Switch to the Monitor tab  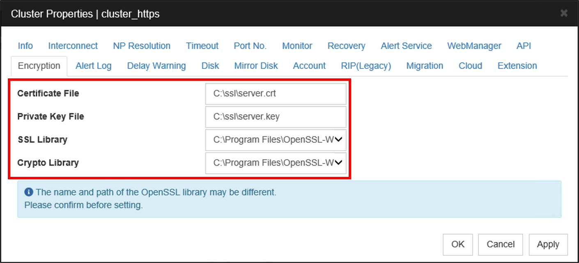pyautogui.click(x=297, y=46)
